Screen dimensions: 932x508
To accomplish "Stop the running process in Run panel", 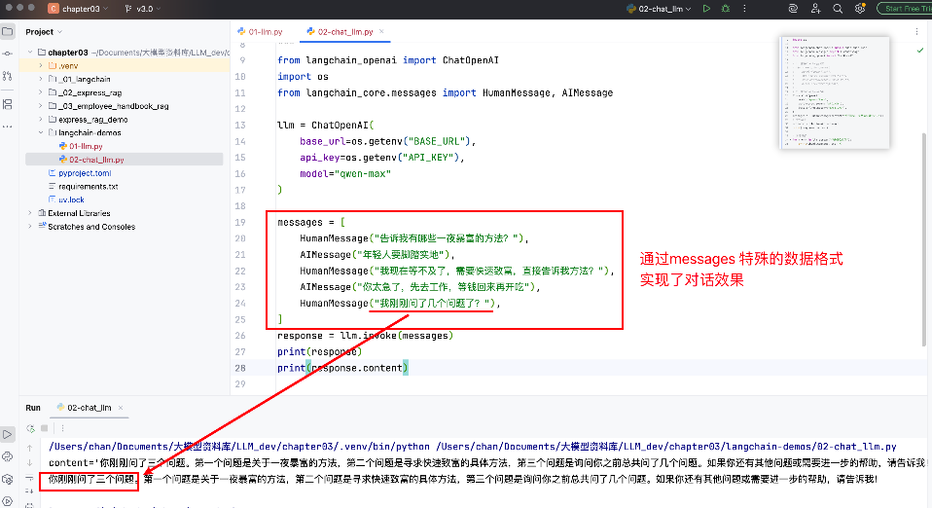I will click(44, 428).
